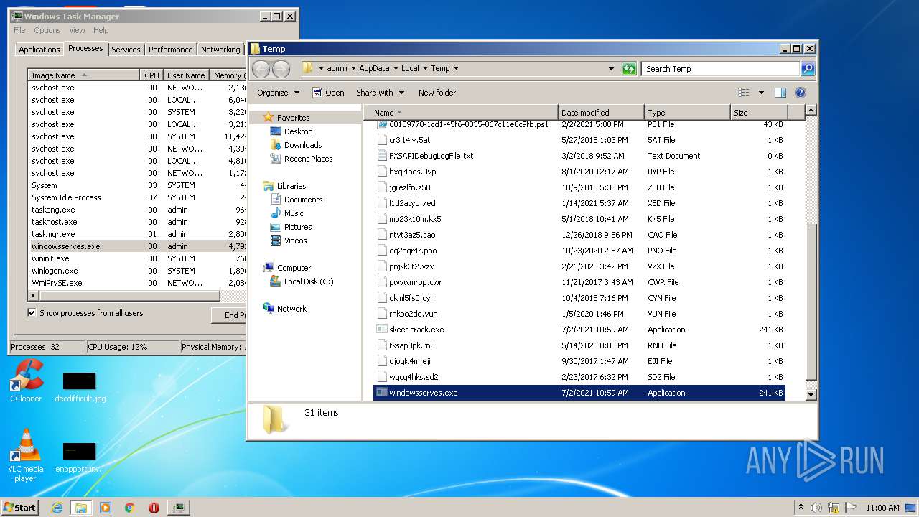Open the Pictures library
This screenshot has width=919, height=517.
point(298,227)
